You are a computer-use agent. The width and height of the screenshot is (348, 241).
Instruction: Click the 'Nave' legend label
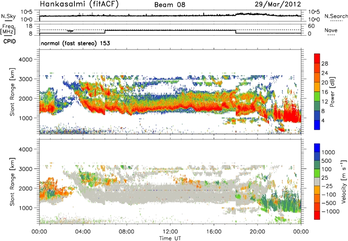coord(331,30)
